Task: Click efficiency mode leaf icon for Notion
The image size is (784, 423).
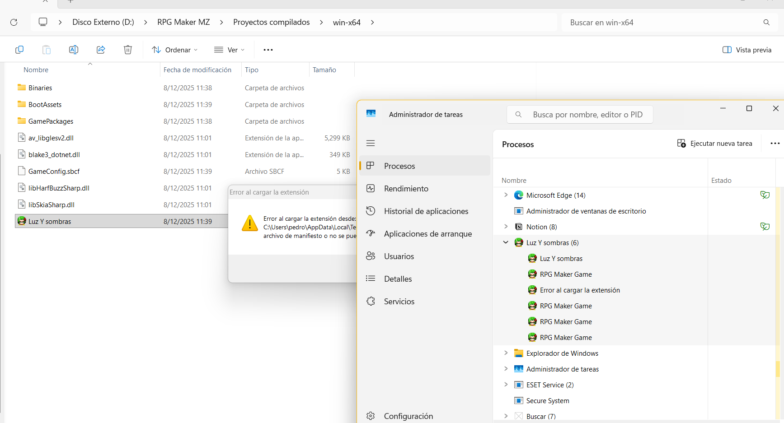Action: [765, 227]
